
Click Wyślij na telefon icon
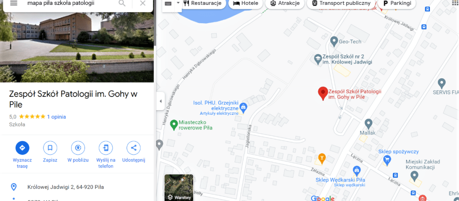tap(106, 148)
